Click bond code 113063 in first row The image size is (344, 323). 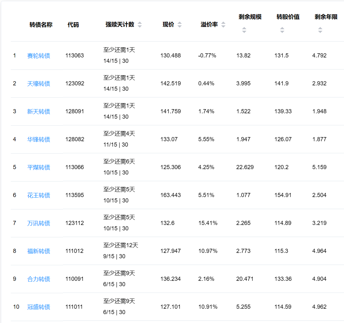click(75, 56)
